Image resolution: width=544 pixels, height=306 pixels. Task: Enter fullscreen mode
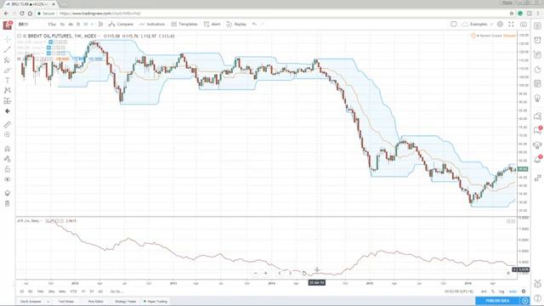[511, 25]
